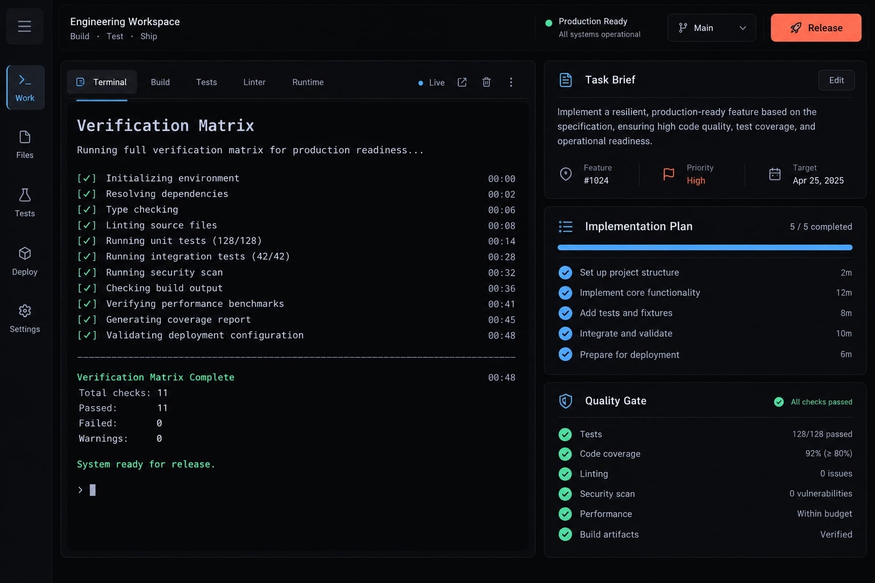Click the "5 / 5 completed" label
Image resolution: width=875 pixels, height=583 pixels.
(821, 227)
